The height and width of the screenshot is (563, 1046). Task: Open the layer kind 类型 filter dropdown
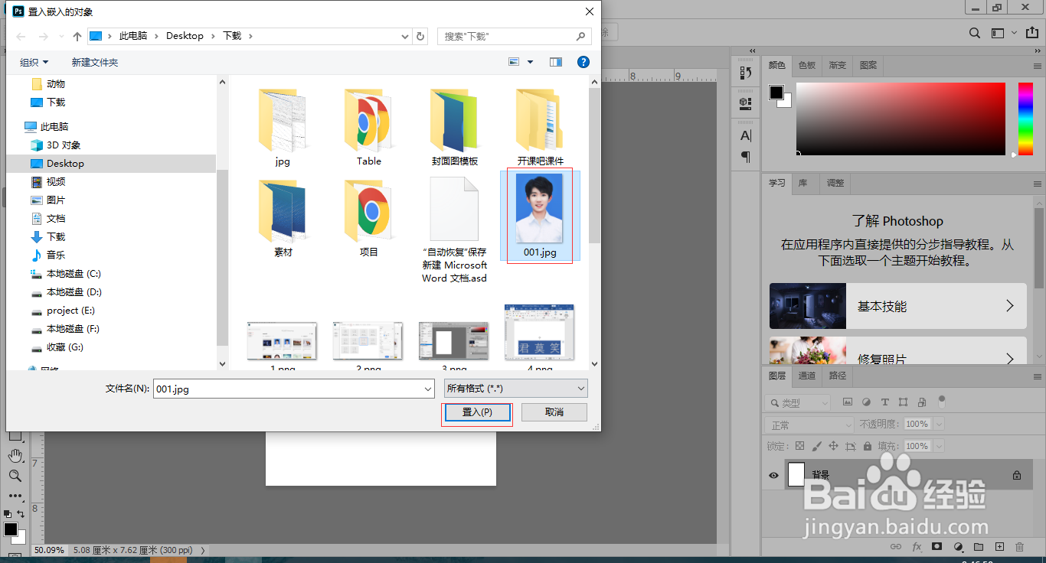pyautogui.click(x=798, y=402)
